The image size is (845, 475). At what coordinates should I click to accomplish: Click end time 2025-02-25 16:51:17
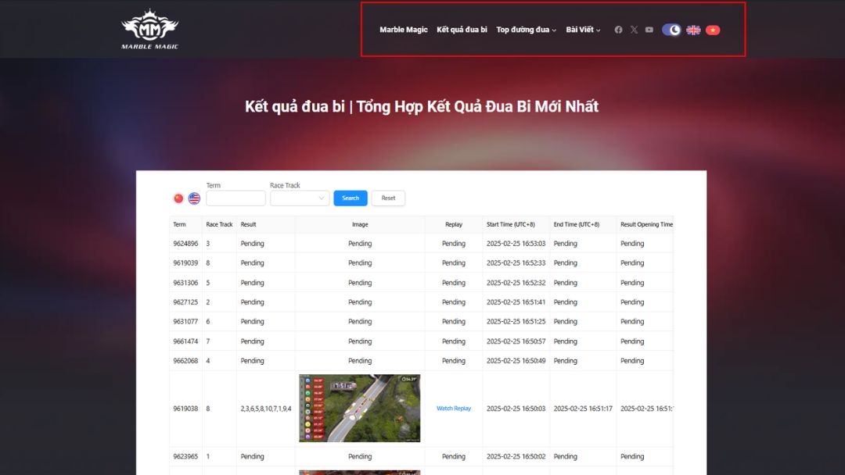click(x=583, y=409)
